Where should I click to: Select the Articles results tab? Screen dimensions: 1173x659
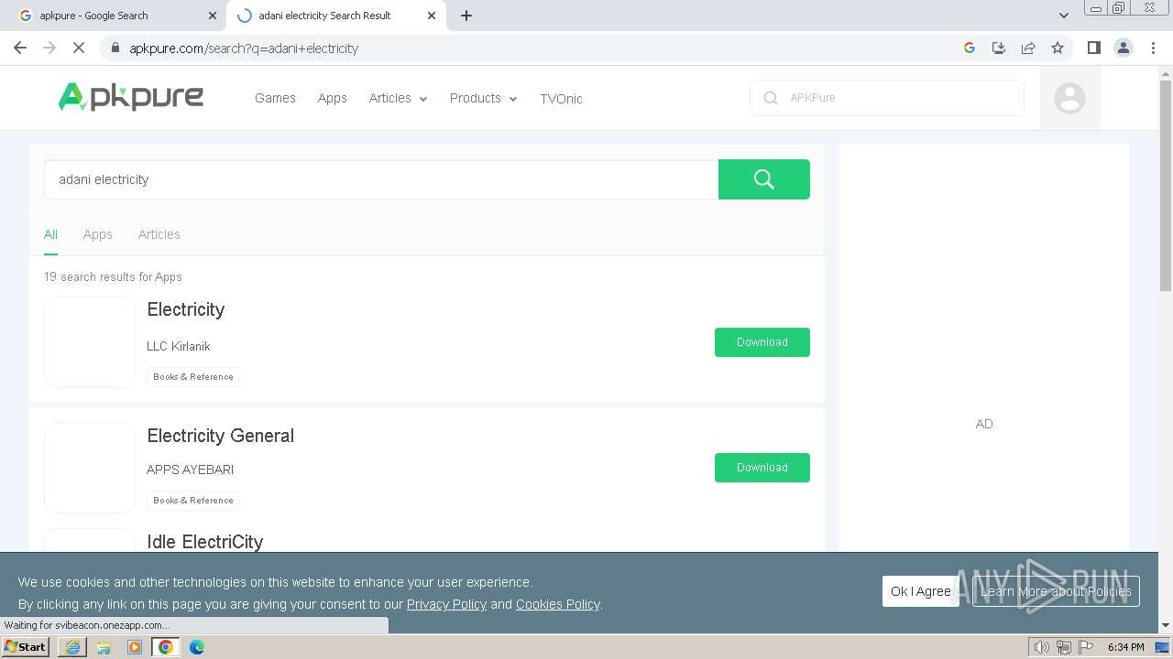(x=159, y=234)
